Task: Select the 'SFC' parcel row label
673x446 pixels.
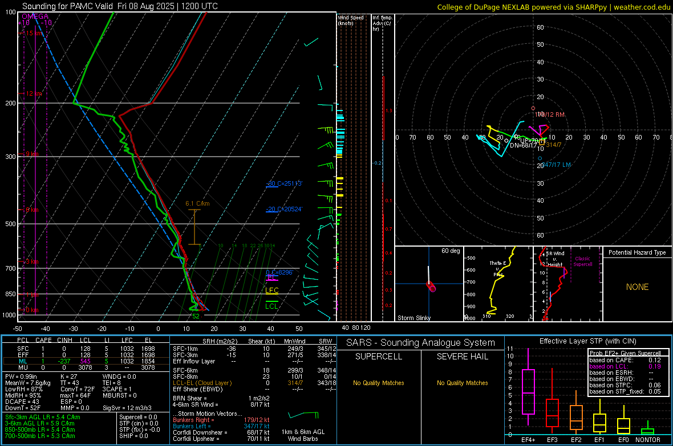Action: coord(23,349)
